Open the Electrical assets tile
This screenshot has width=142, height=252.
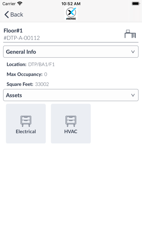click(x=26, y=123)
